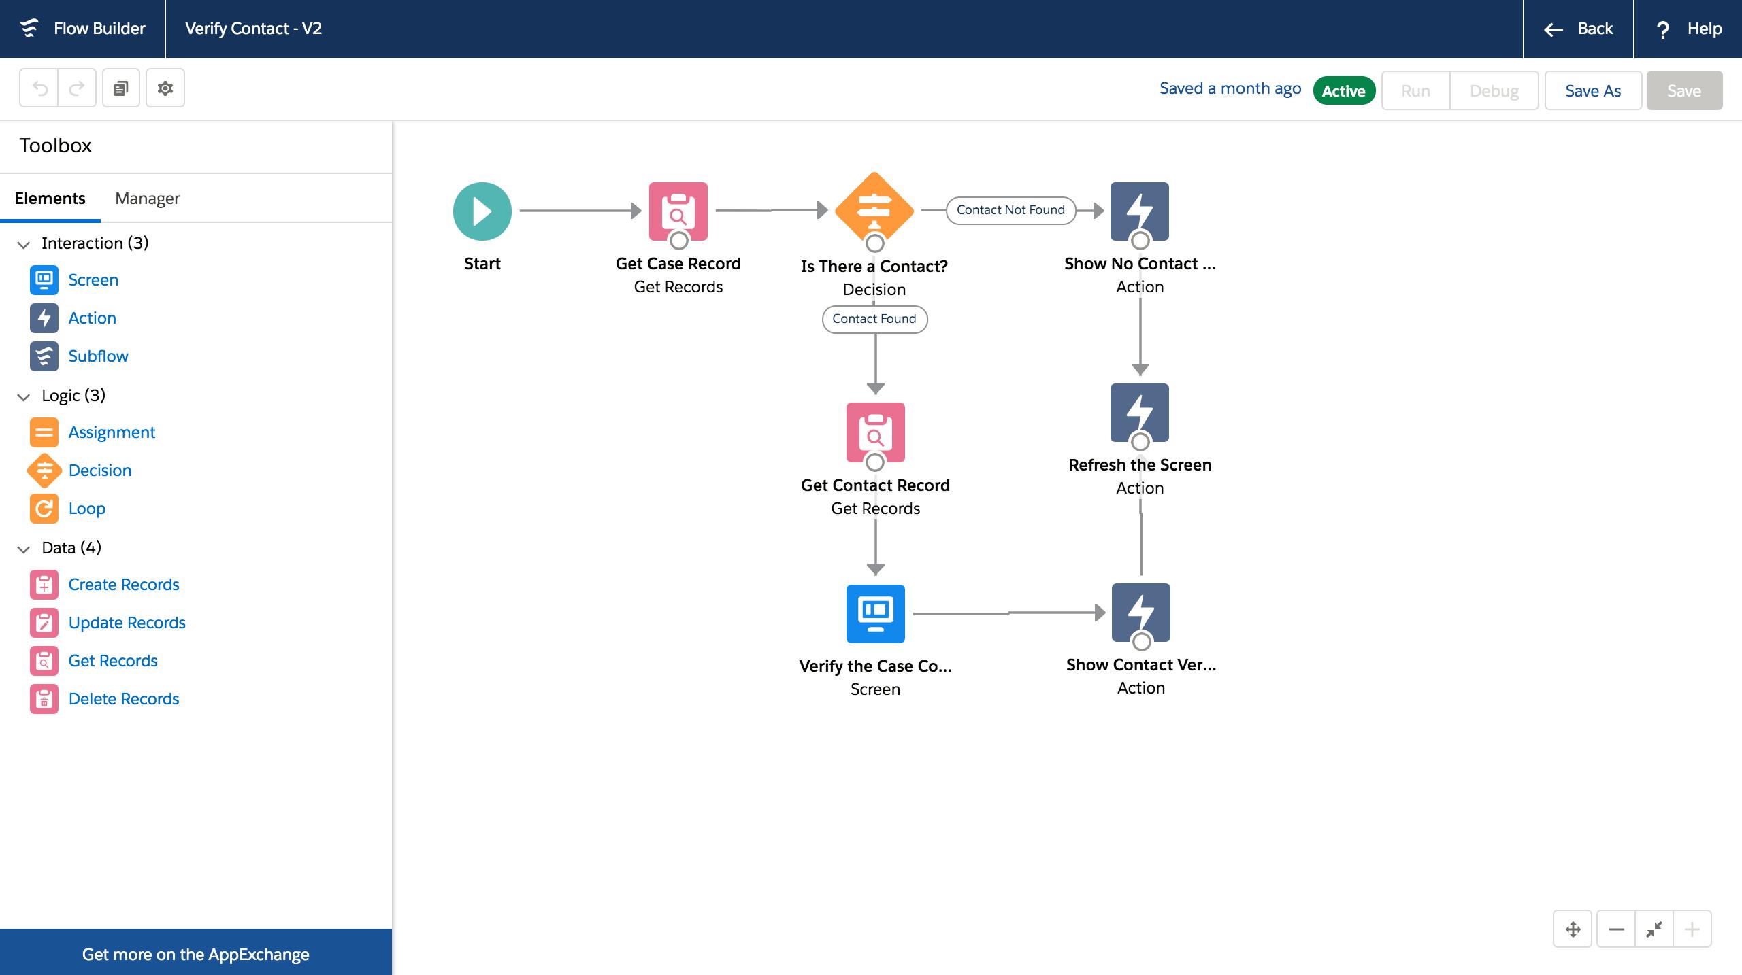Toggle the Active status indicator
This screenshot has width=1742, height=975.
1344,90
